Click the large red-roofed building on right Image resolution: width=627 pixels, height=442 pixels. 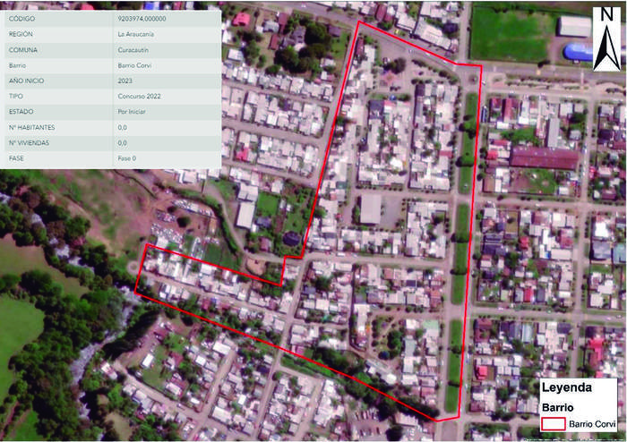(544, 159)
